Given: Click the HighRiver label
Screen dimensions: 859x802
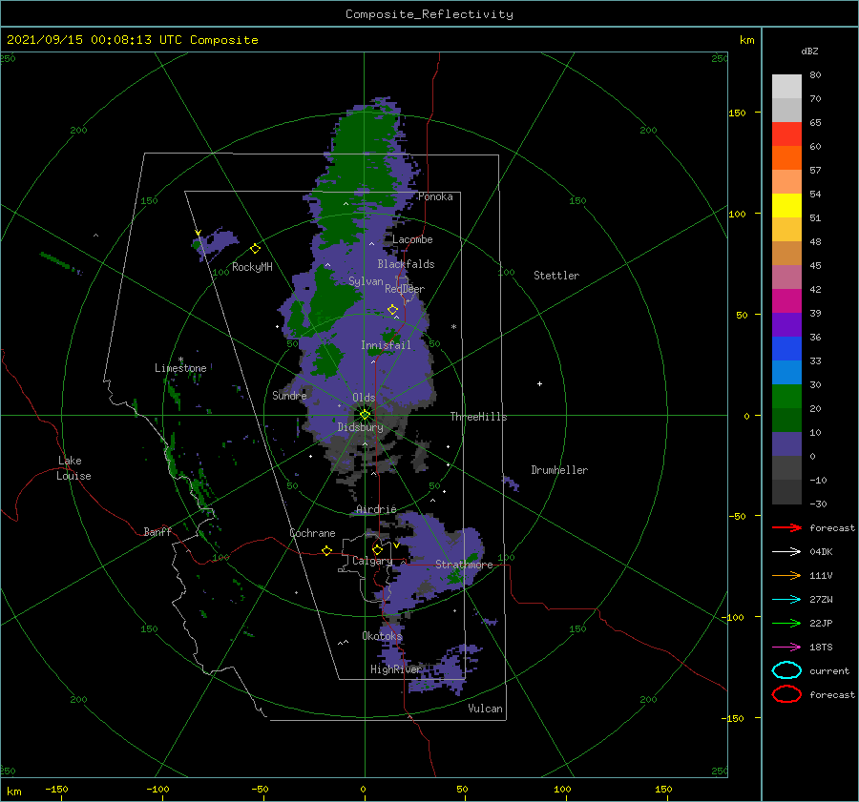Looking at the screenshot, I should point(395,669).
